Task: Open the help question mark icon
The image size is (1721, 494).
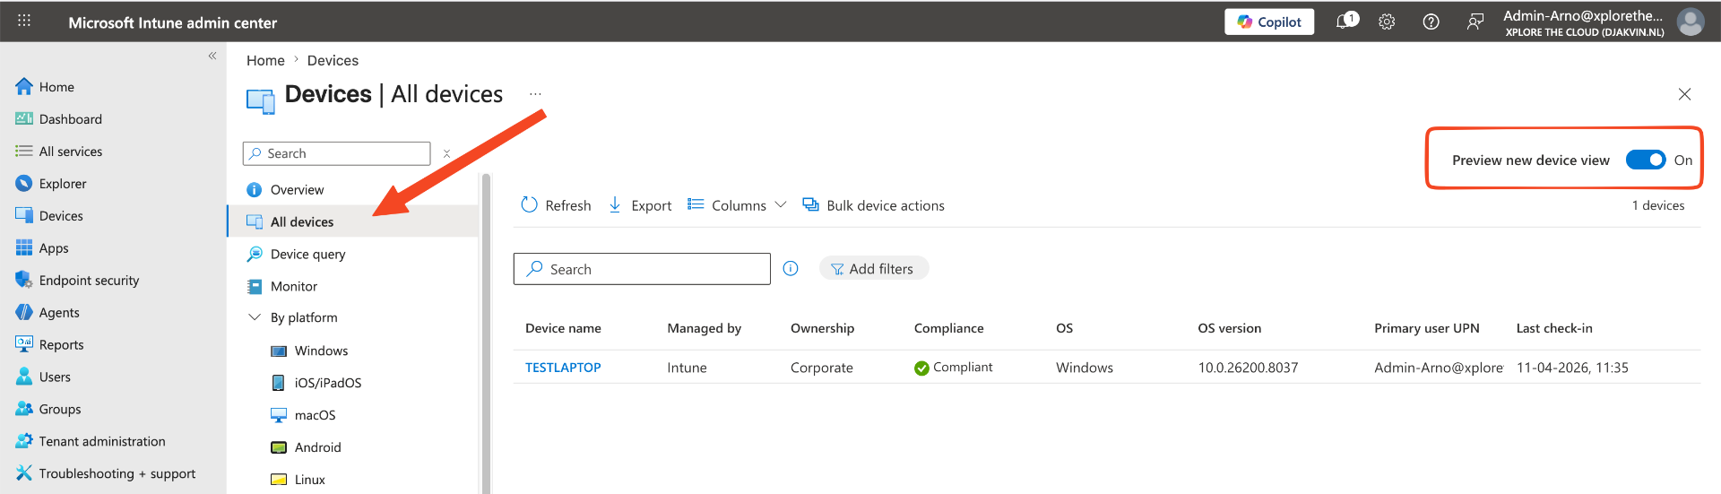Action: click(1431, 22)
